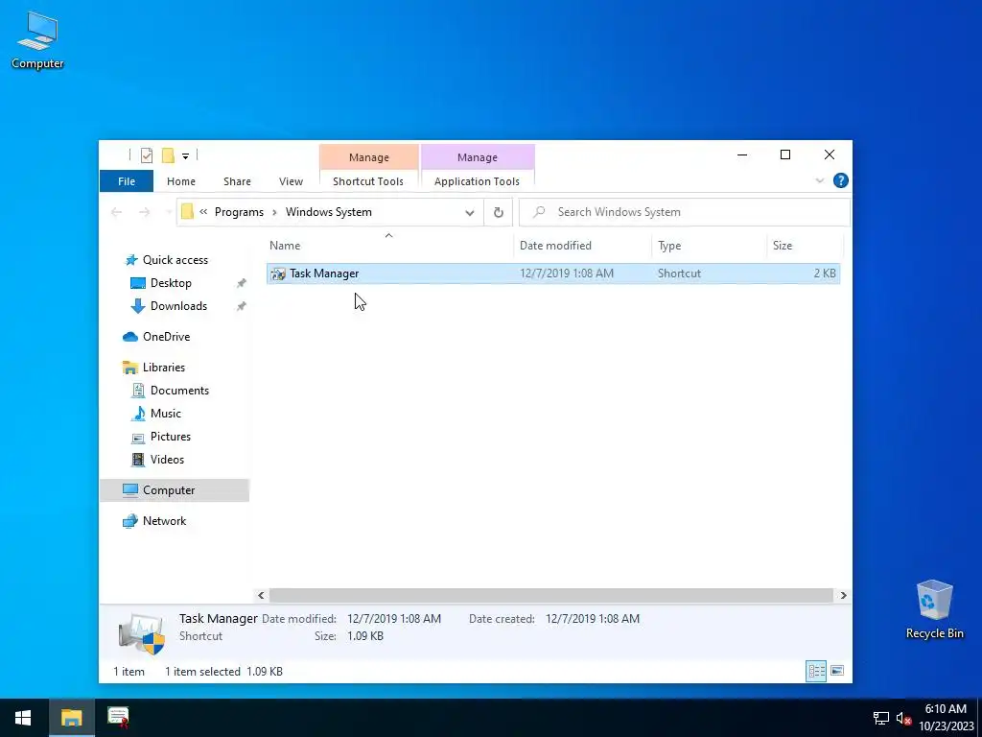This screenshot has width=982, height=737.
Task: Click File Explorer on the taskbar
Action: click(71, 718)
